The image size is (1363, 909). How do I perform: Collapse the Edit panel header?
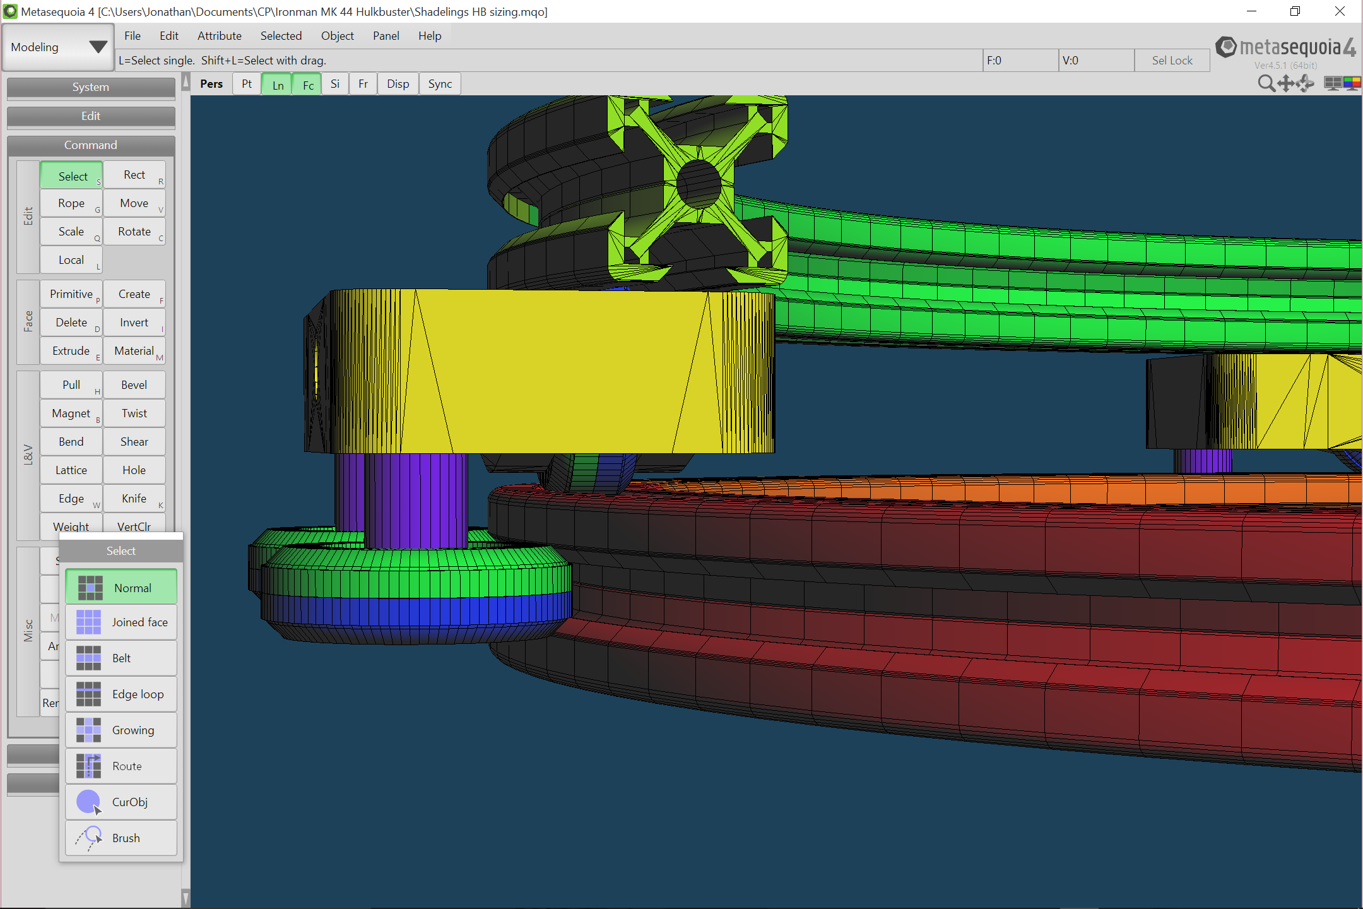click(x=91, y=116)
